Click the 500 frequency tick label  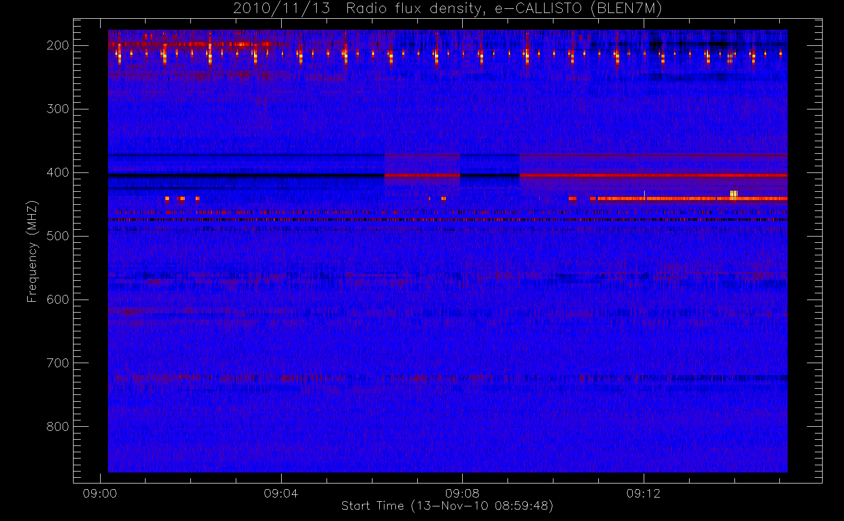tap(58, 236)
